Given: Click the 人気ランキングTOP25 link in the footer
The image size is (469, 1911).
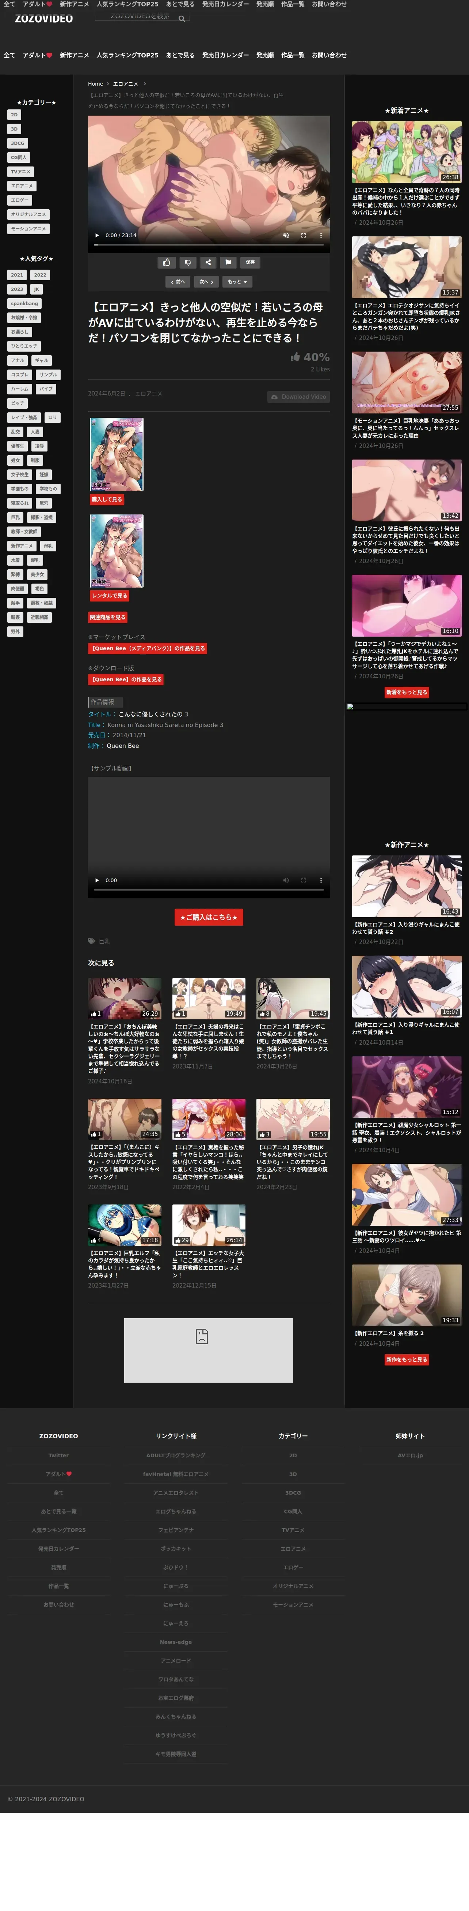Looking at the screenshot, I should [x=58, y=1530].
